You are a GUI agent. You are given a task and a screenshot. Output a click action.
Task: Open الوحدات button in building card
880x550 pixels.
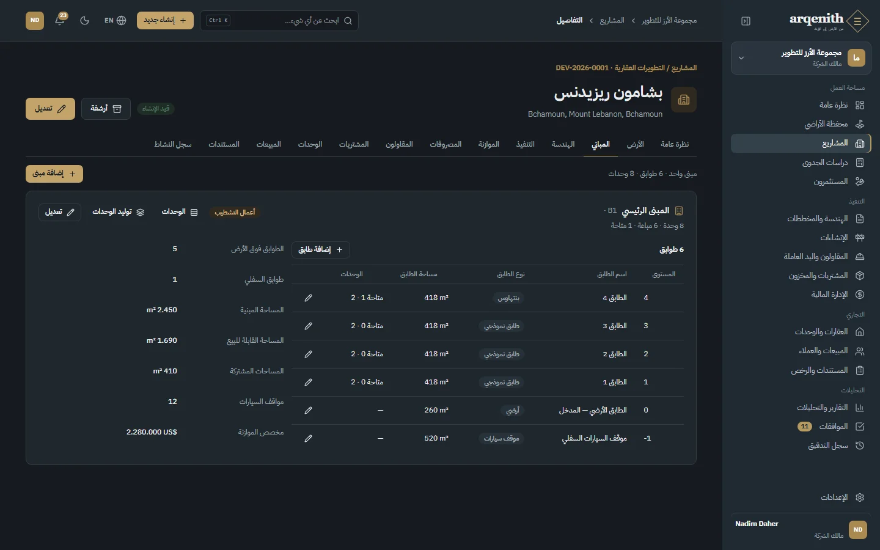tap(180, 212)
